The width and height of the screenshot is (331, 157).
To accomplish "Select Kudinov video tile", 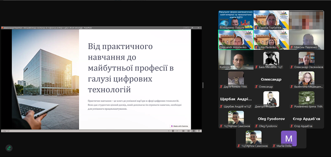I will pos(236,59).
